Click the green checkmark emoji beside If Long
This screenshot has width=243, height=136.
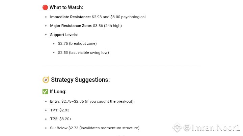(45, 92)
